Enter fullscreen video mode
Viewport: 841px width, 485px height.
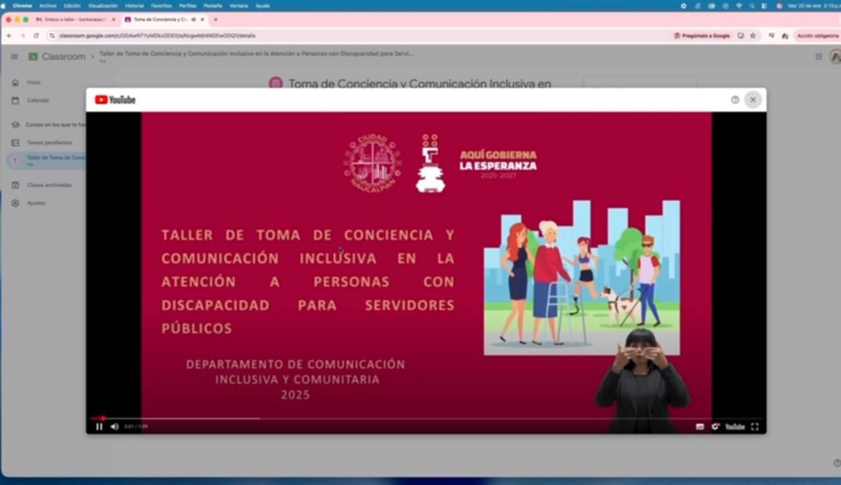pos(754,427)
